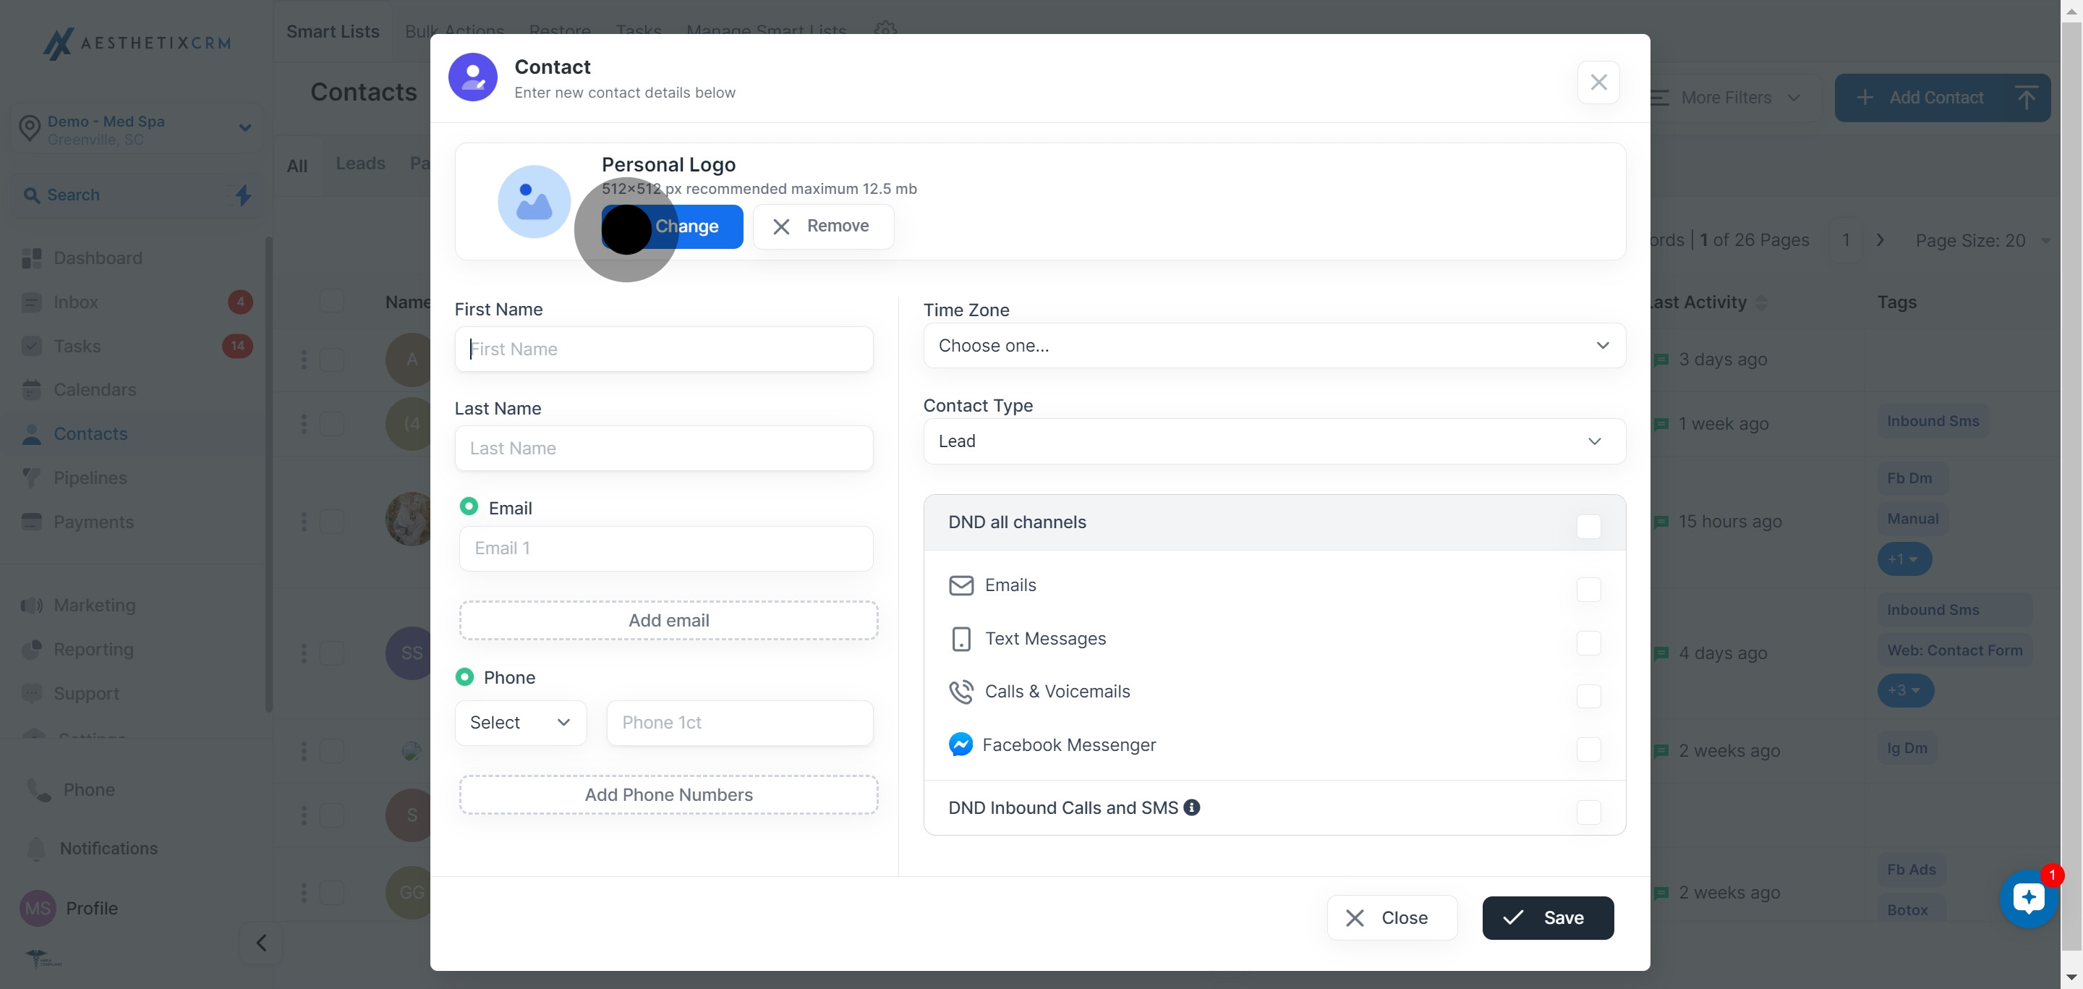Expand the Contact Type dropdown
2083x989 pixels.
tap(1274, 441)
